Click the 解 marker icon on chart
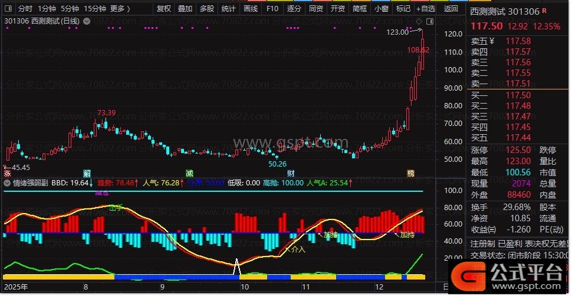572x296 pixels. 87,174
